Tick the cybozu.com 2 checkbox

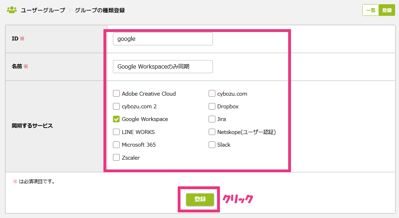point(116,106)
